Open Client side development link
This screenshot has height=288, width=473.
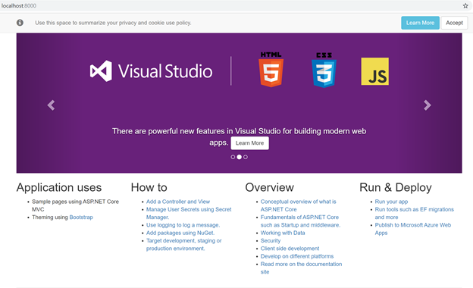coord(290,249)
